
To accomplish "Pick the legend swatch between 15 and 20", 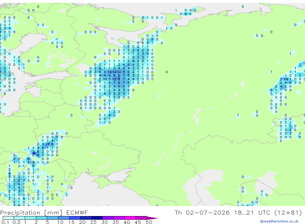I will (75, 218).
